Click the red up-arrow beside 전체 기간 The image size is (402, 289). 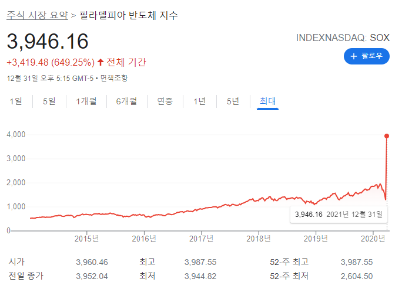tap(101, 62)
